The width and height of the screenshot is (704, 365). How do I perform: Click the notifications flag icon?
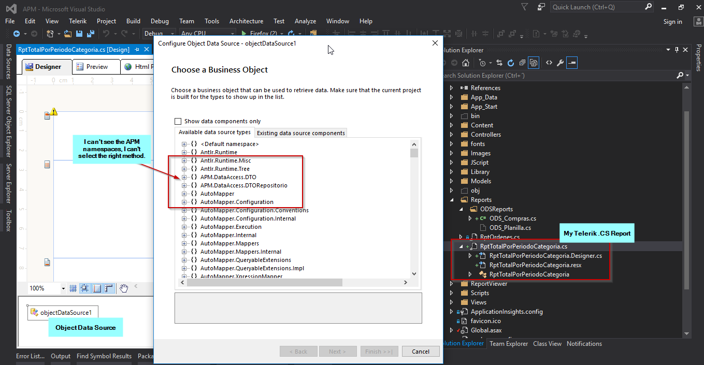click(x=525, y=7)
